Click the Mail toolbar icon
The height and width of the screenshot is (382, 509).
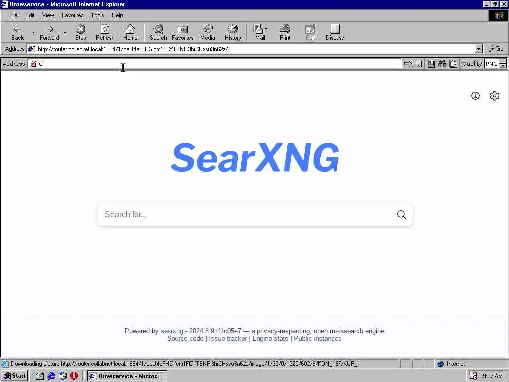(258, 32)
